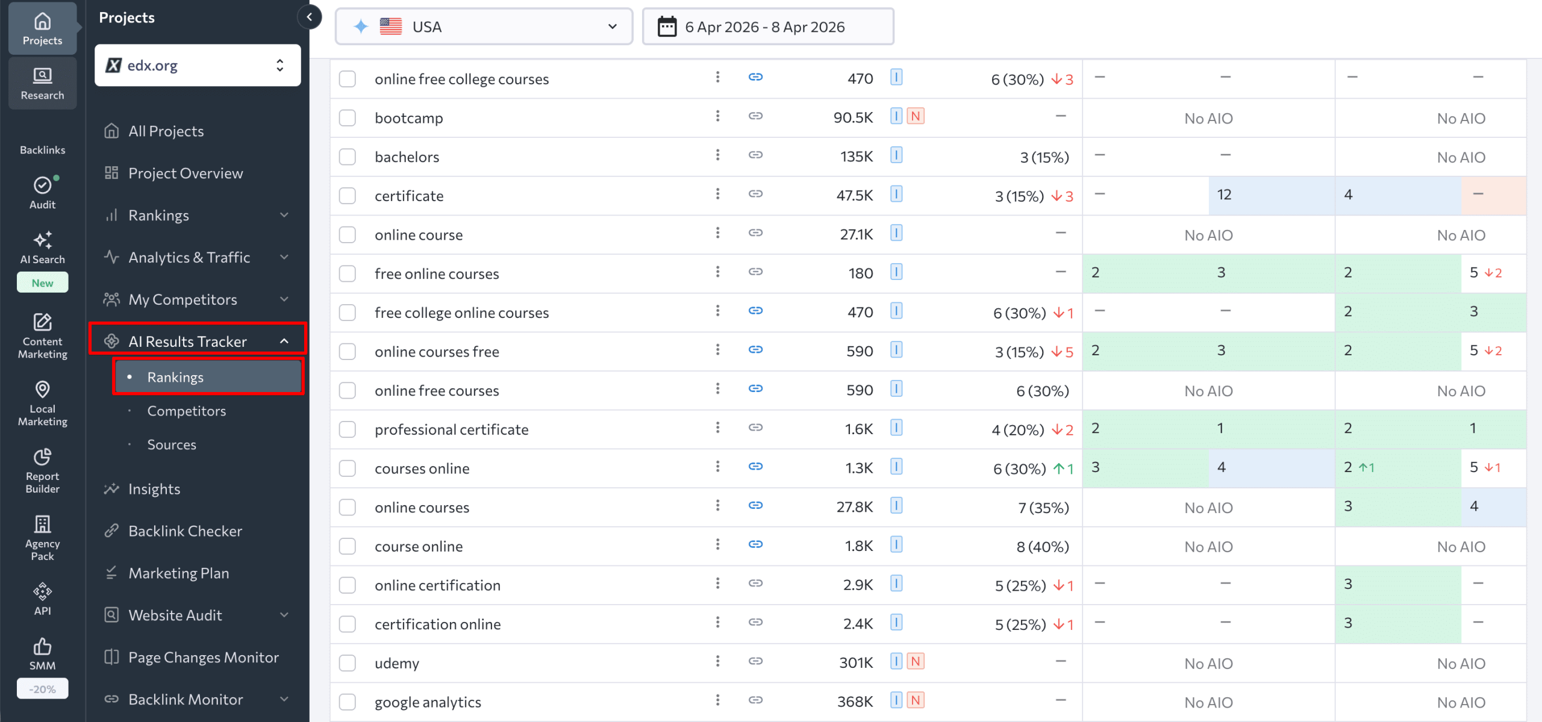Open the kebab menu for 'professional certificate'
Image resolution: width=1542 pixels, height=722 pixels.
coord(717,429)
